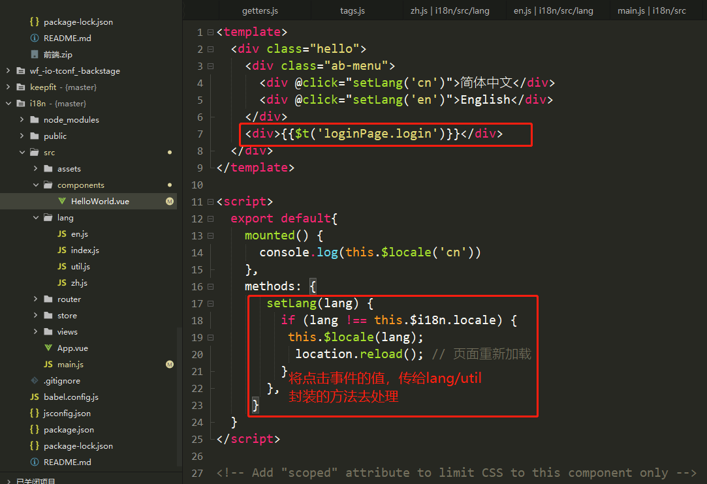Open the top package-lock.json file

78,22
